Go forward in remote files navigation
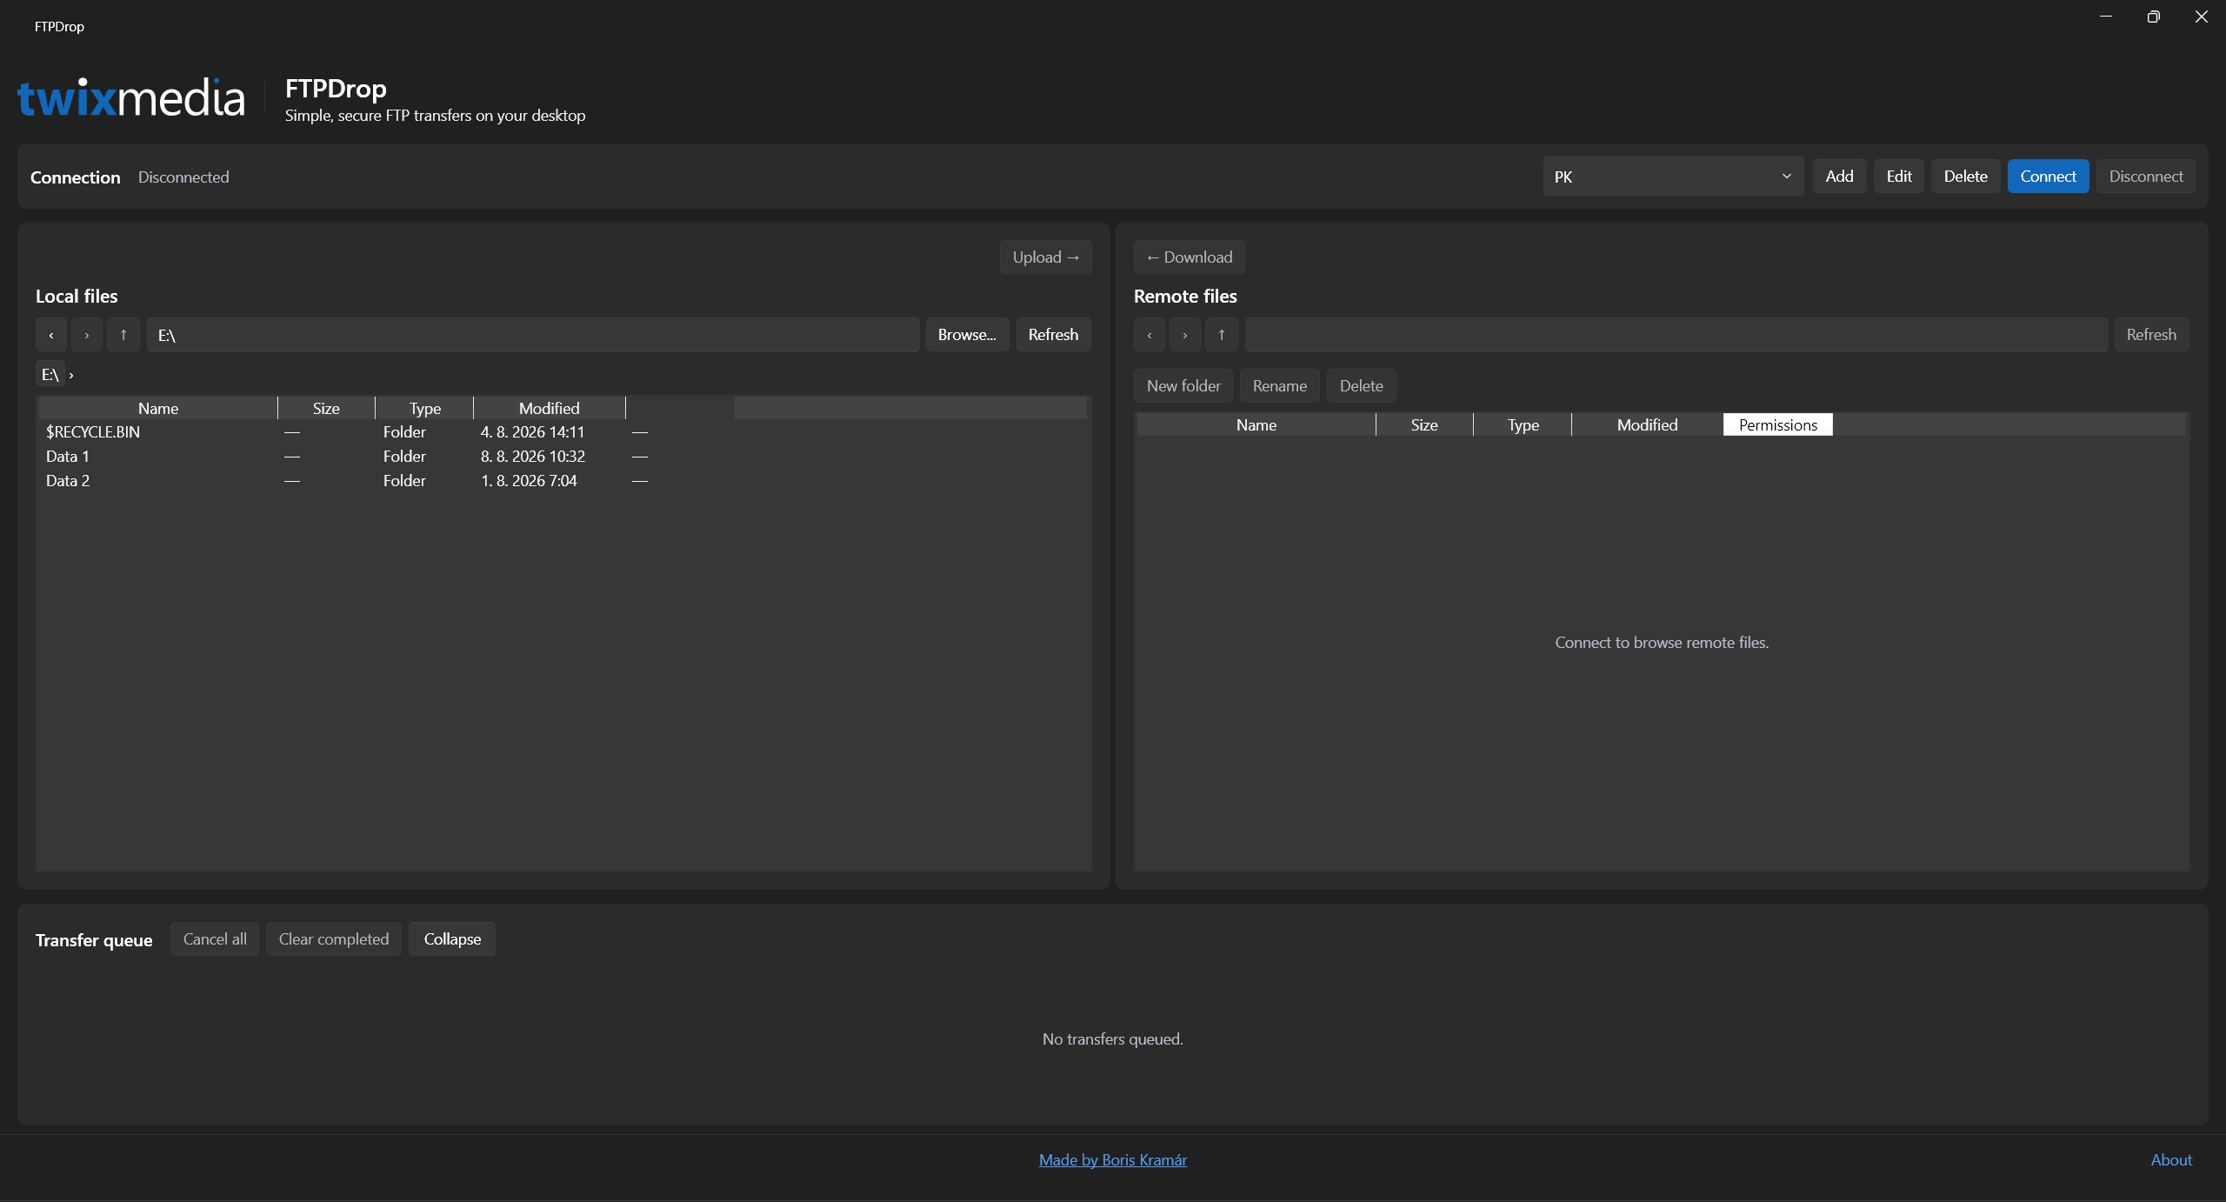Viewport: 2226px width, 1202px height. [1185, 335]
